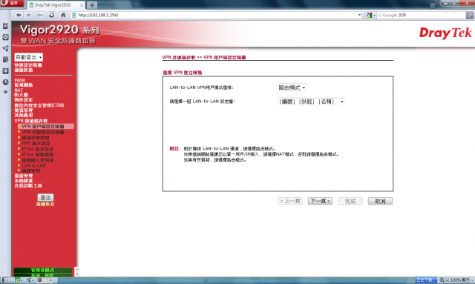Open the 頻寬管理 bandwidth management menu

click(24, 110)
